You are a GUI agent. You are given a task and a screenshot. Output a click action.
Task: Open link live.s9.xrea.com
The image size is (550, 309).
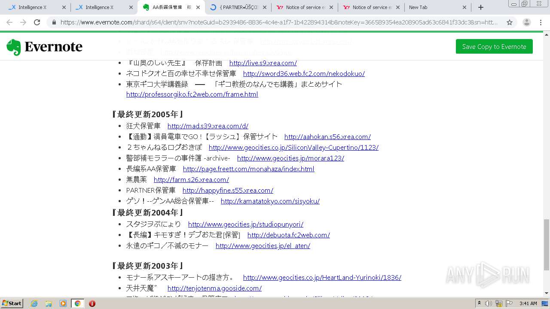(x=263, y=63)
